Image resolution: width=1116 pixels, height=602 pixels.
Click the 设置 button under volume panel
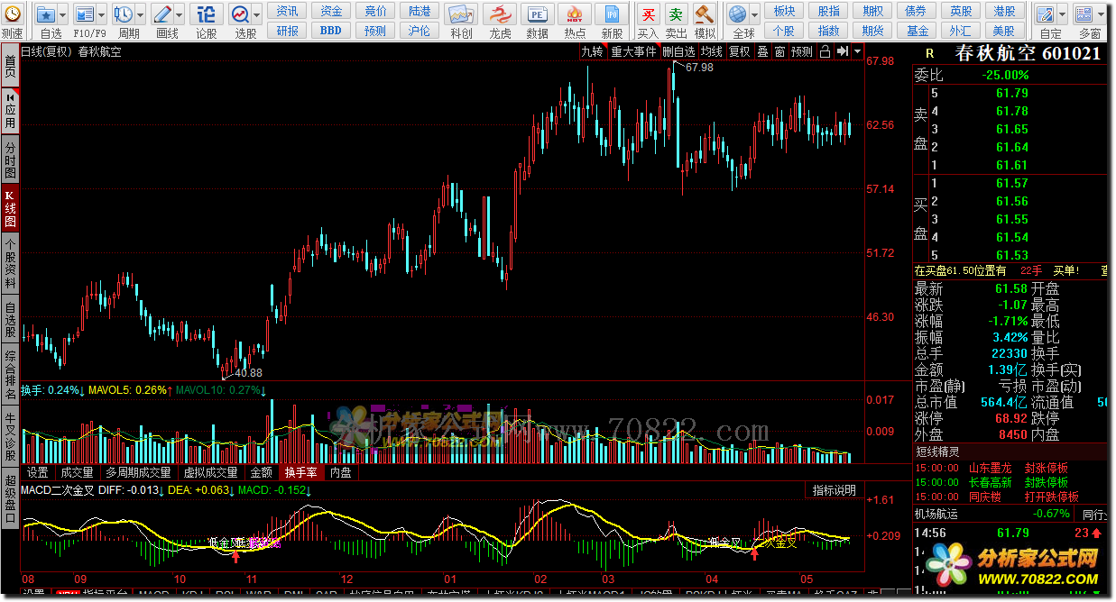(x=37, y=472)
